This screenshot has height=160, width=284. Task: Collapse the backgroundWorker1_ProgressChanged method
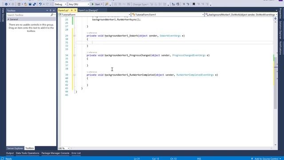[75, 55]
